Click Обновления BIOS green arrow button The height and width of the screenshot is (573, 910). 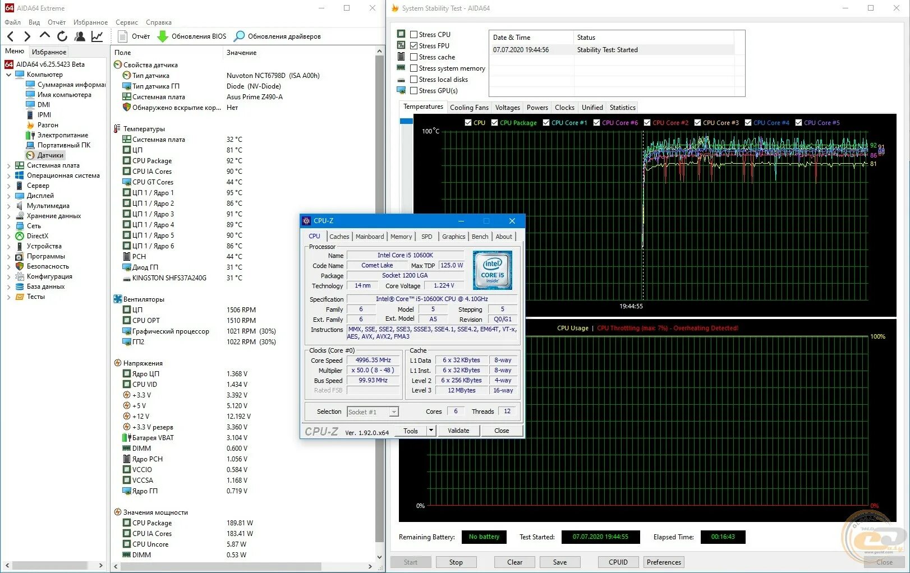coord(192,36)
